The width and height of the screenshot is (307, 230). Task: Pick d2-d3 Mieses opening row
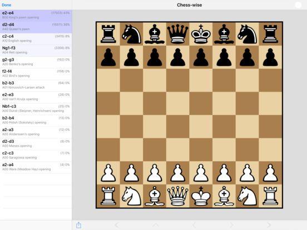coord(36,144)
